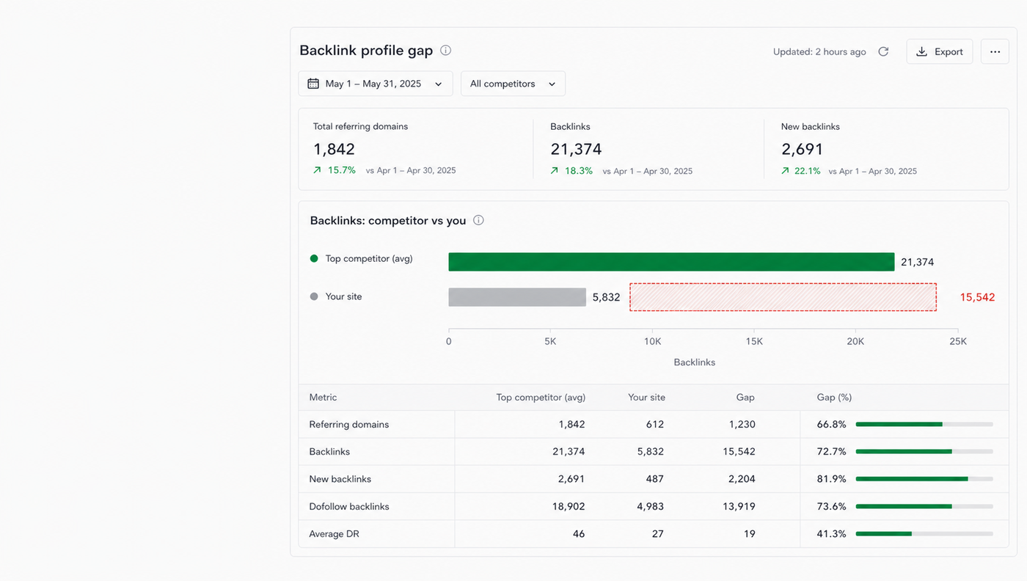Click the New backlinks gap progress bar

pyautogui.click(x=924, y=479)
